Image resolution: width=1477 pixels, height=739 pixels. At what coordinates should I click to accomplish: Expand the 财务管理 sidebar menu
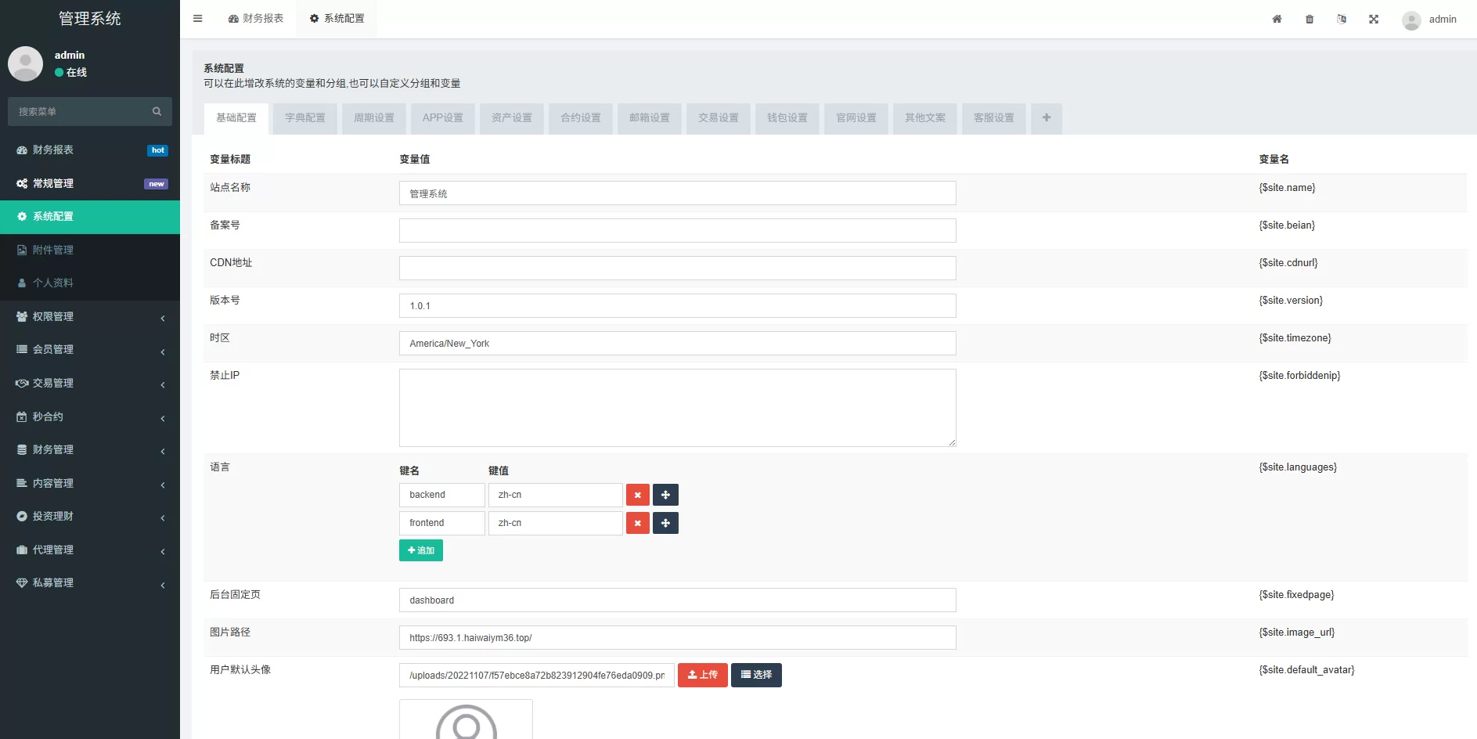point(90,450)
